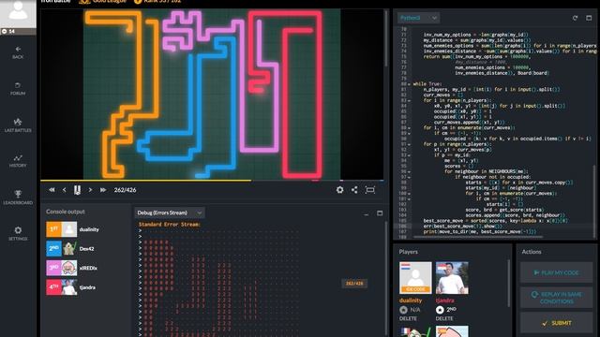Collapse the if block at line 101
This screenshot has width=600, height=337.
pos(409,199)
